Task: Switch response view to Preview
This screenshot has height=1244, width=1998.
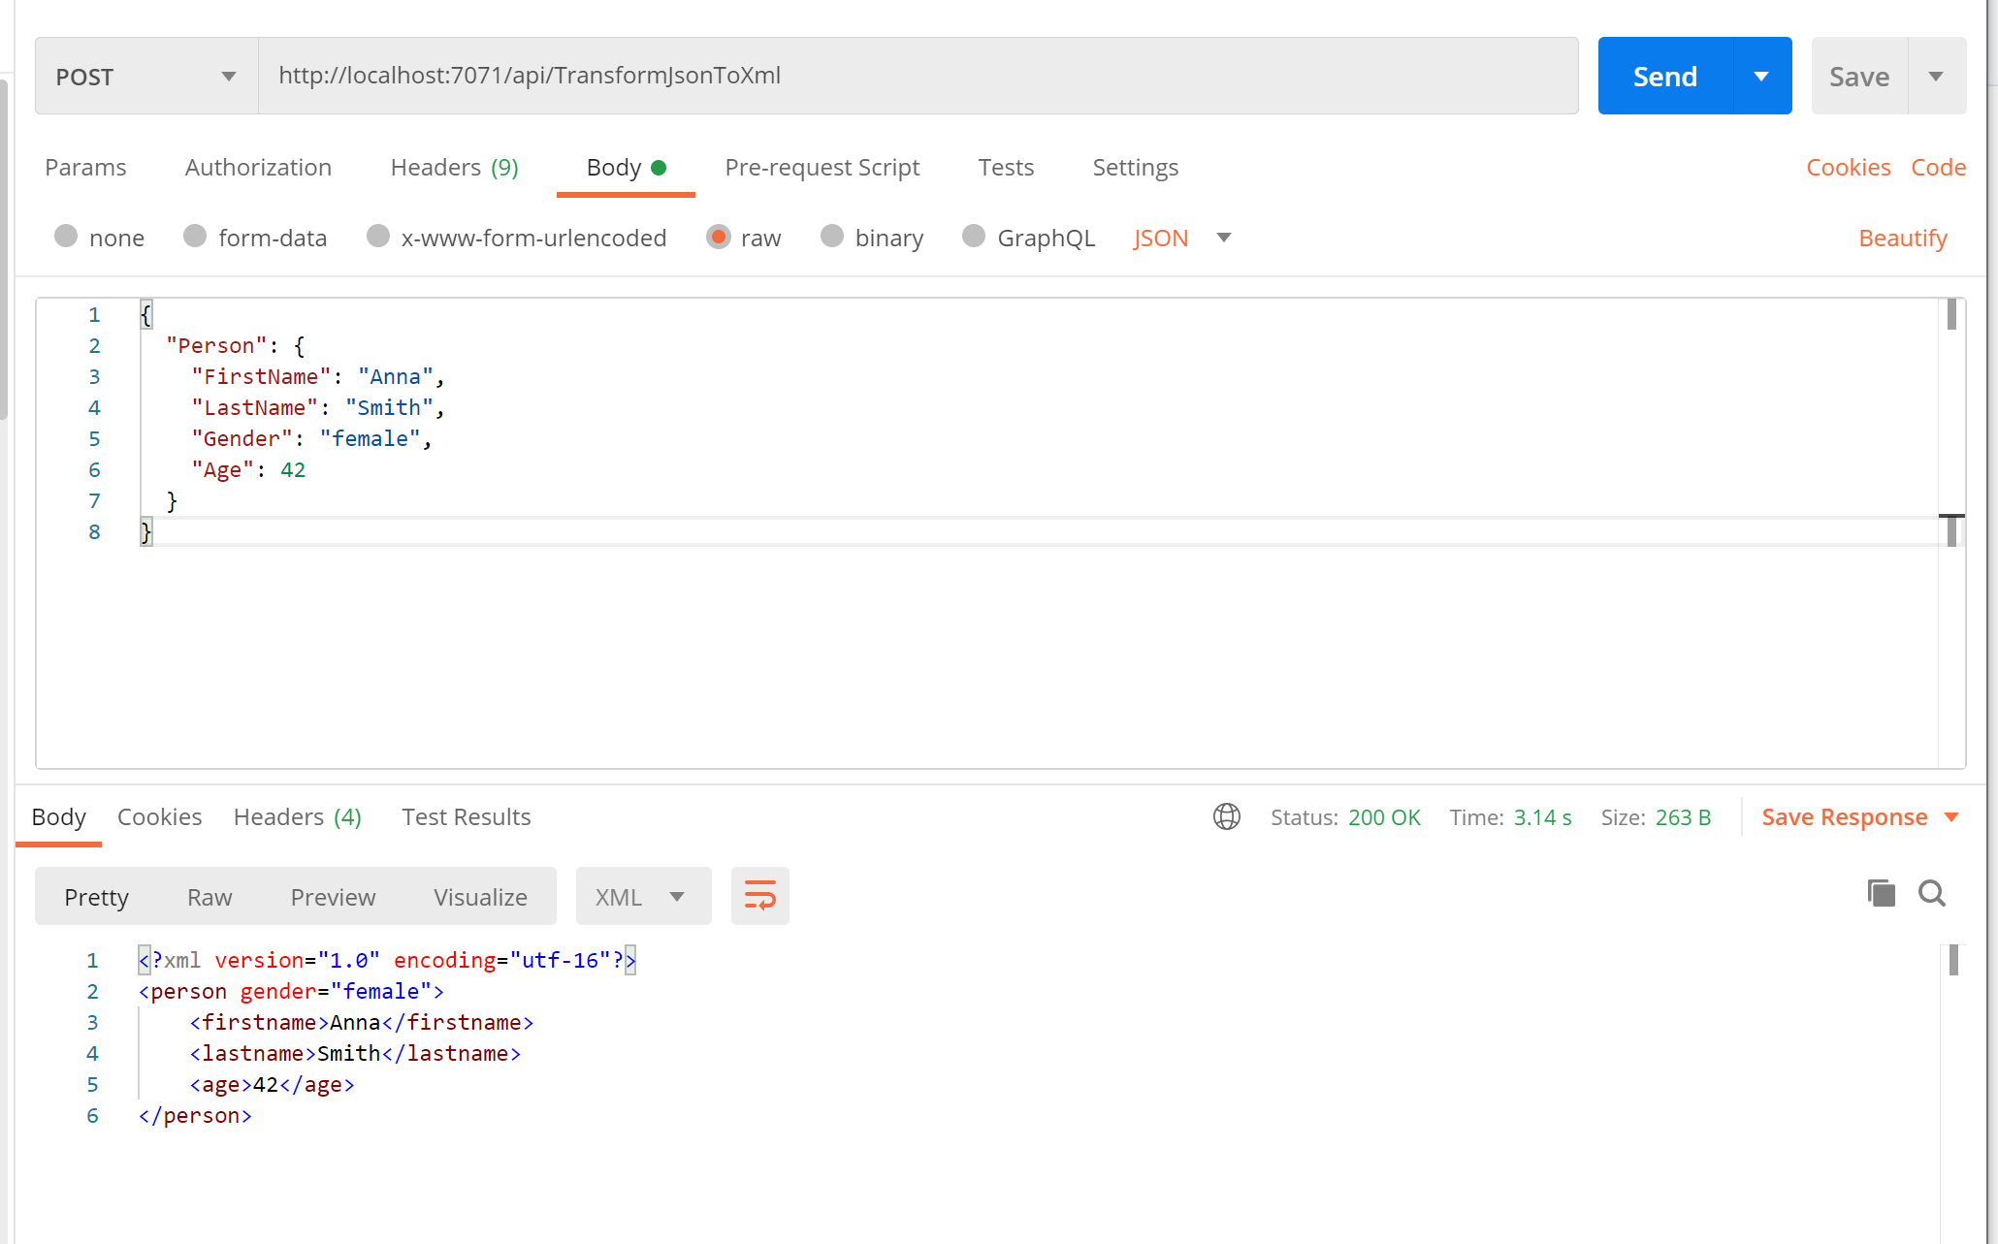Action: click(333, 896)
